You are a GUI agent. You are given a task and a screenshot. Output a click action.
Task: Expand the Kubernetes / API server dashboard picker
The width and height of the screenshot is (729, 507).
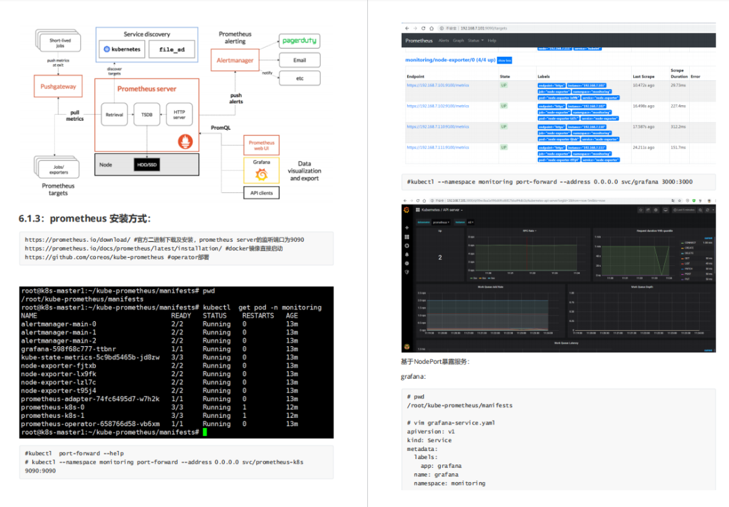440,210
